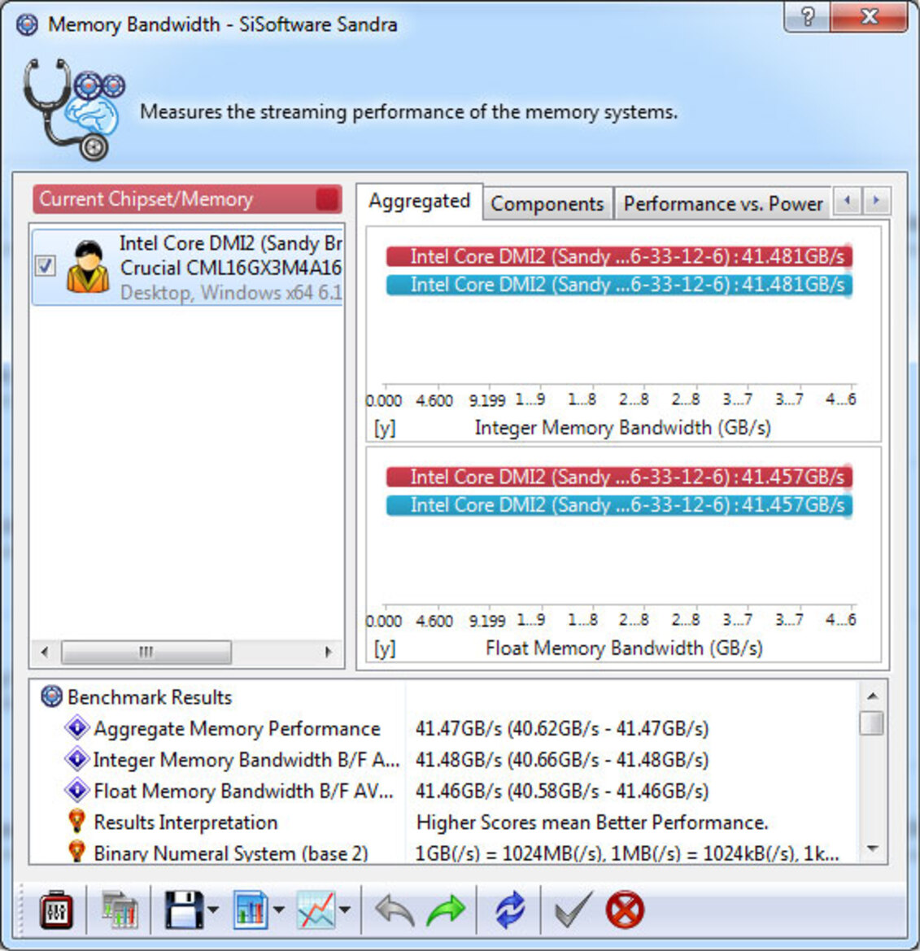Click the help question mark button
This screenshot has height=951, width=920.
[807, 16]
